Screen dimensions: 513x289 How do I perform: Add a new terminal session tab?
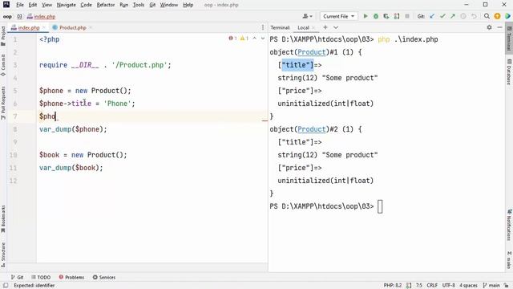(x=325, y=27)
